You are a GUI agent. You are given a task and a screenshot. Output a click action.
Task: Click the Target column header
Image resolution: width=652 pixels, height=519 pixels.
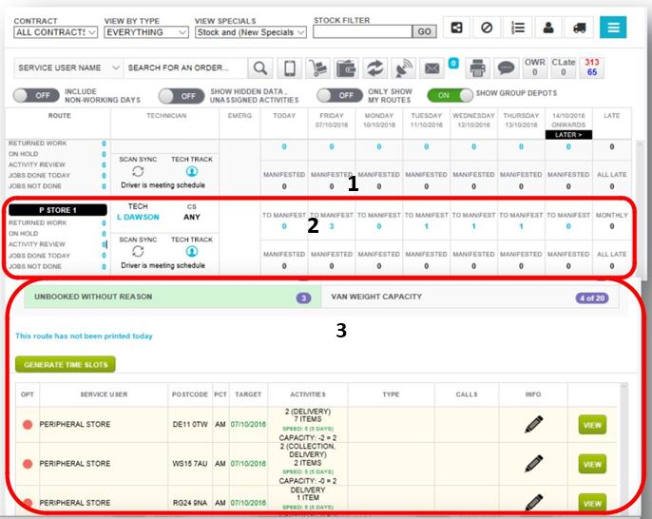point(248,394)
